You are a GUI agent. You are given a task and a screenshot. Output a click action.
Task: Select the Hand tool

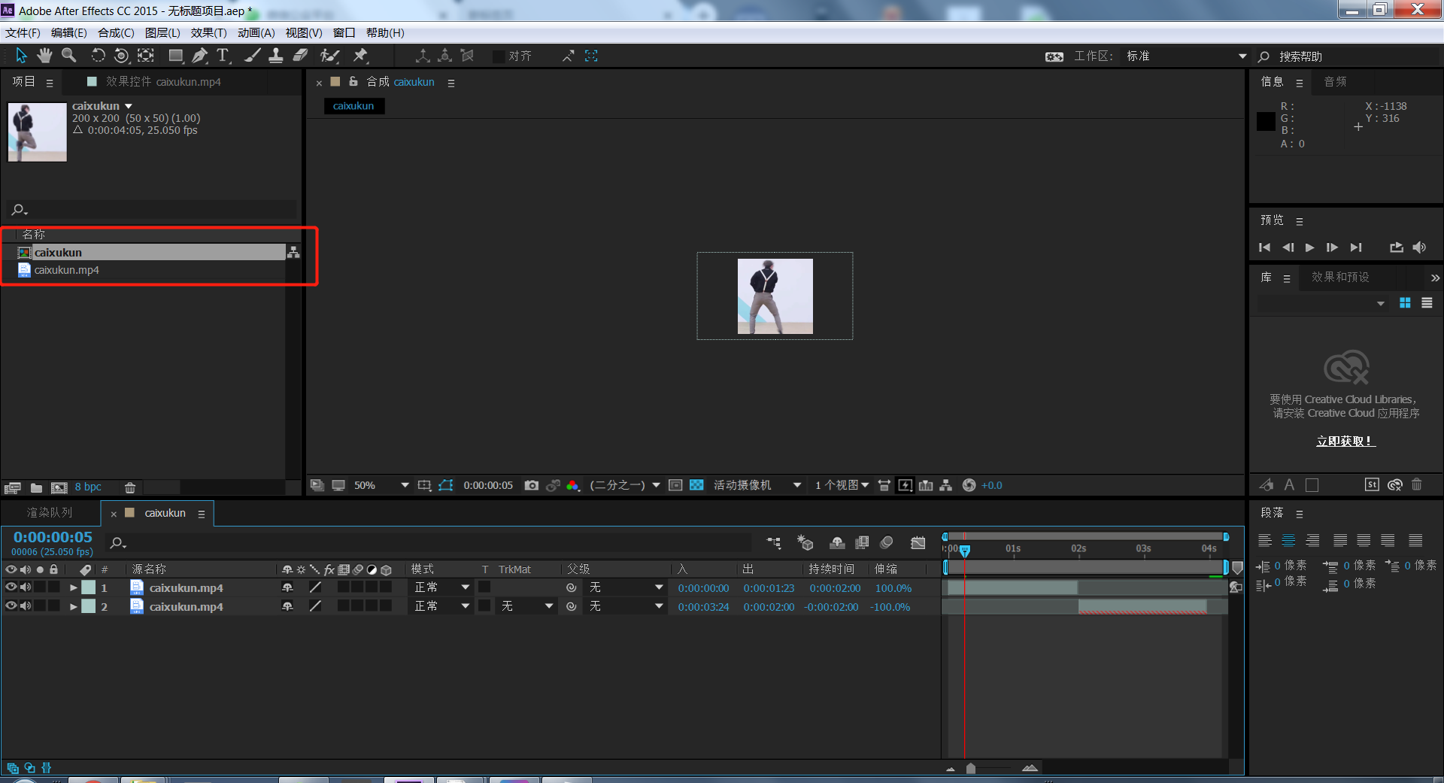pyautogui.click(x=44, y=56)
